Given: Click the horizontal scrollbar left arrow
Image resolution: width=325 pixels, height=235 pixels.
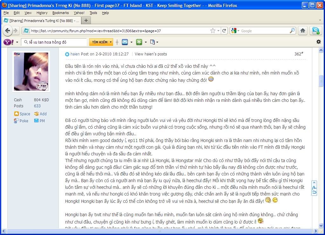Looking at the screenshot, I should 3,231.
